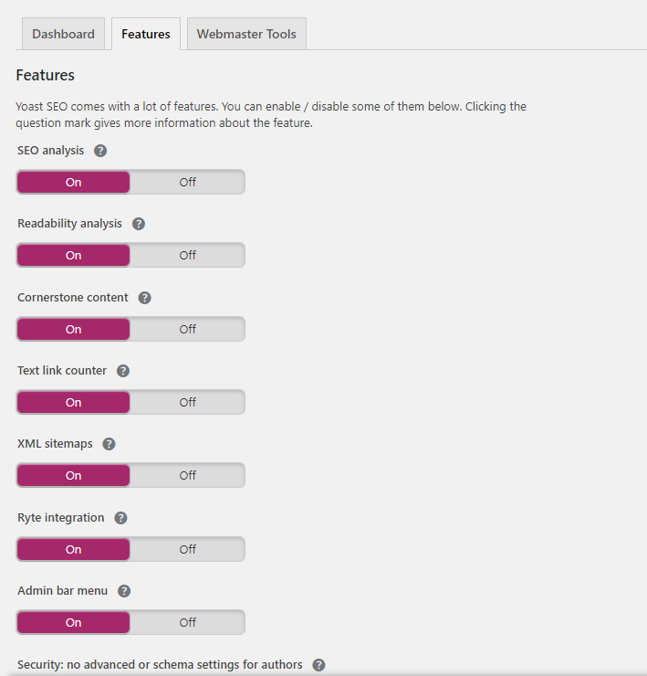Select the Features tab
Viewport: 647px width, 676px height.
[146, 34]
